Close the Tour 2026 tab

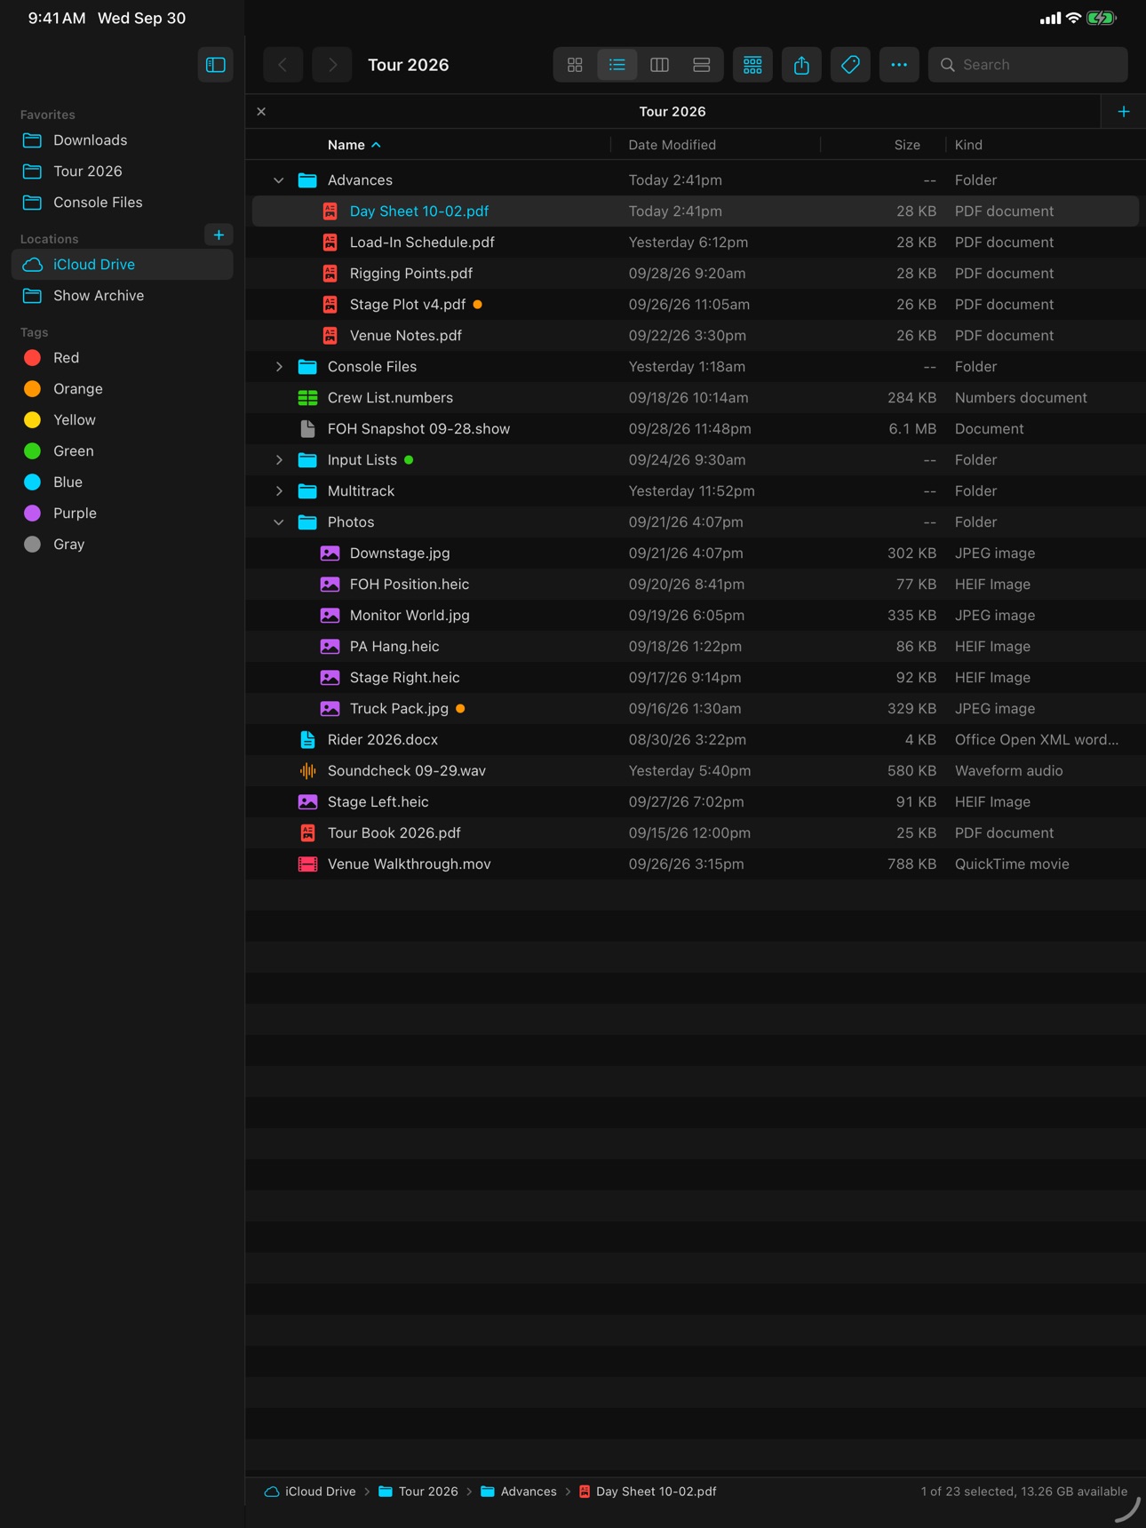(x=261, y=112)
